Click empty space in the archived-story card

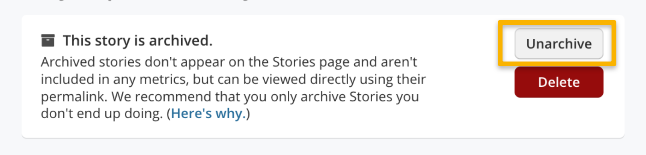(461, 116)
